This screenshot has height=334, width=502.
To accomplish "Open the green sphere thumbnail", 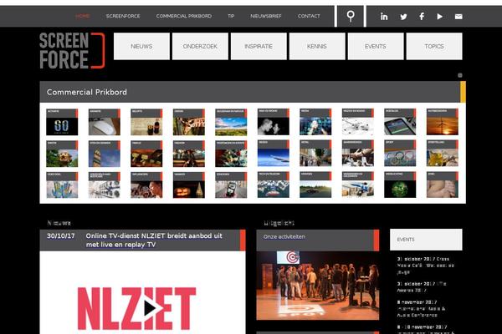I will [400, 185].
